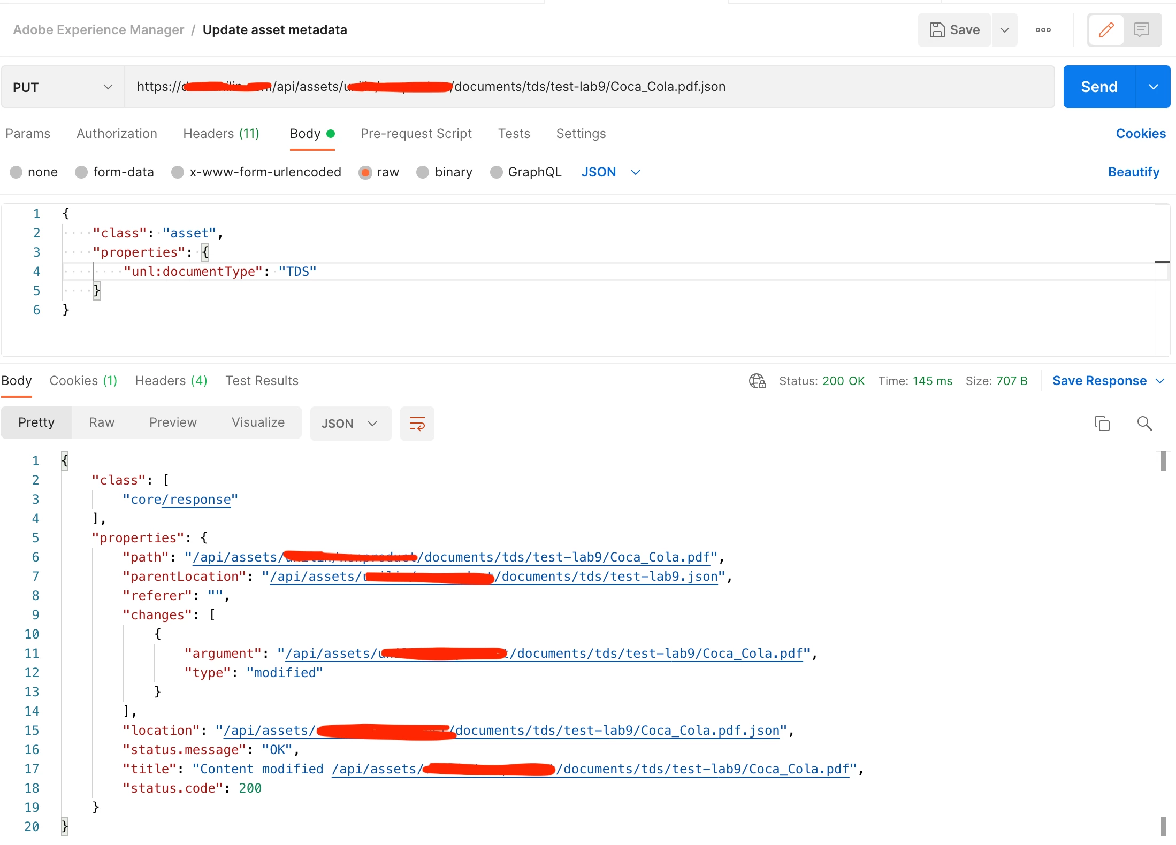Expand the Send button arrow dropdown
The image size is (1176, 845).
coord(1154,87)
